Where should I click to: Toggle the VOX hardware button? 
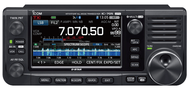click(12, 51)
